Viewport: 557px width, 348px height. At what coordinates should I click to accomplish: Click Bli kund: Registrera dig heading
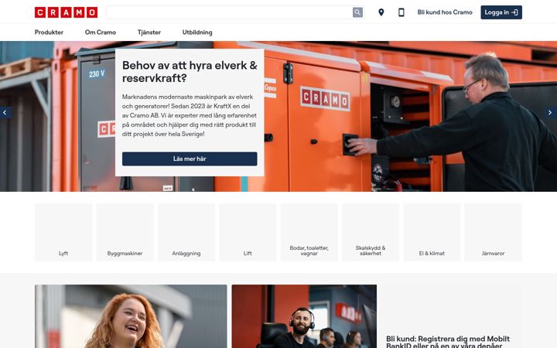pyautogui.click(x=448, y=342)
